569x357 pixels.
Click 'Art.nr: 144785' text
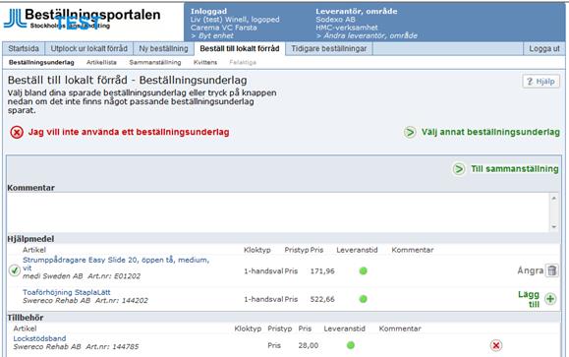point(112,347)
